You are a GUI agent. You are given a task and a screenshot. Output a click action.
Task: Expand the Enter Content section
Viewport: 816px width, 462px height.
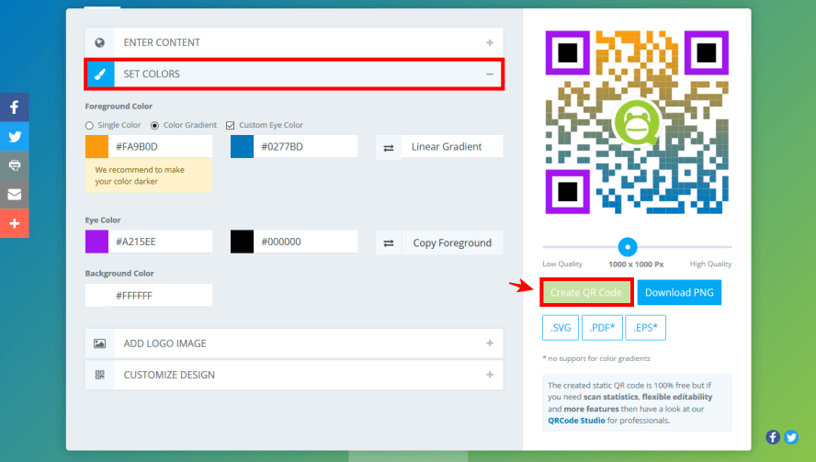tap(294, 42)
